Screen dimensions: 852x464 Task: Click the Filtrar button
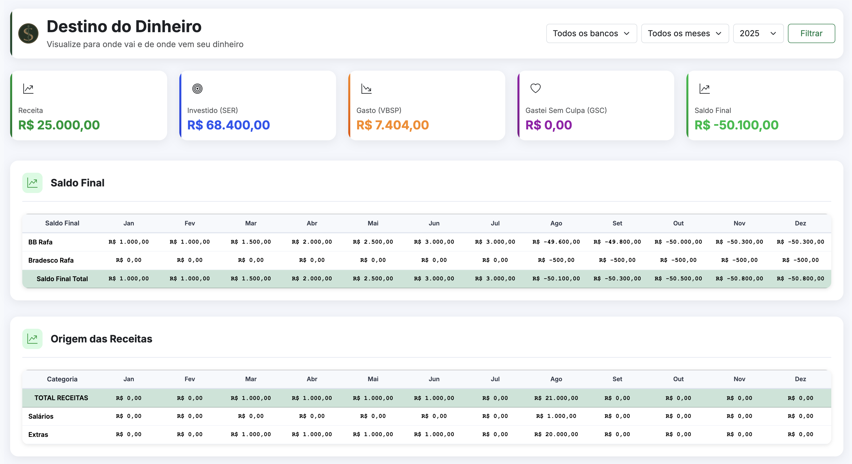pos(811,33)
